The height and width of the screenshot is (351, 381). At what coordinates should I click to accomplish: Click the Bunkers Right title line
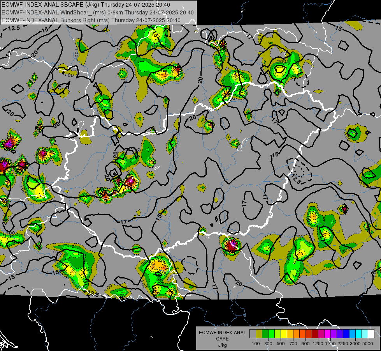click(x=91, y=20)
